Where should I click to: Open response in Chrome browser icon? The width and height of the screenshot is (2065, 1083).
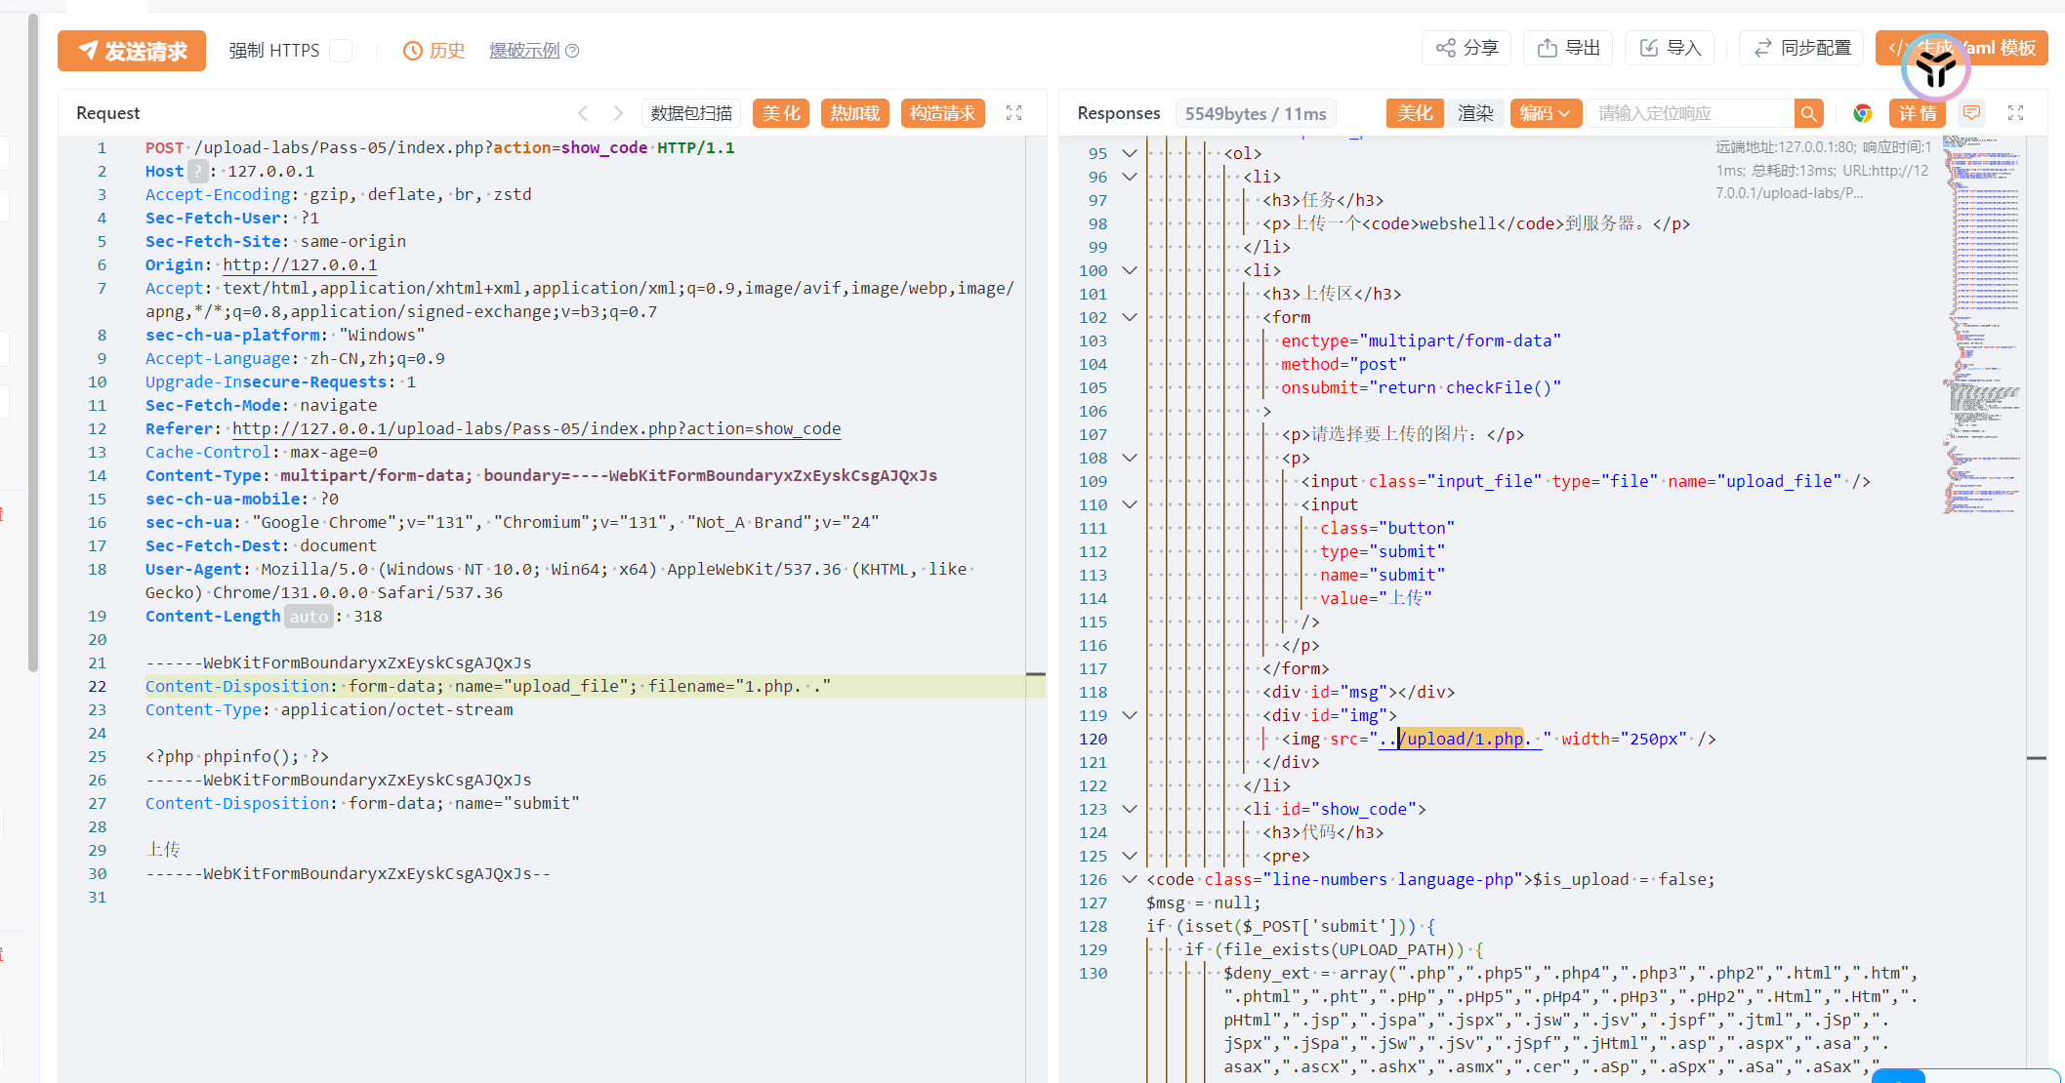(1863, 113)
